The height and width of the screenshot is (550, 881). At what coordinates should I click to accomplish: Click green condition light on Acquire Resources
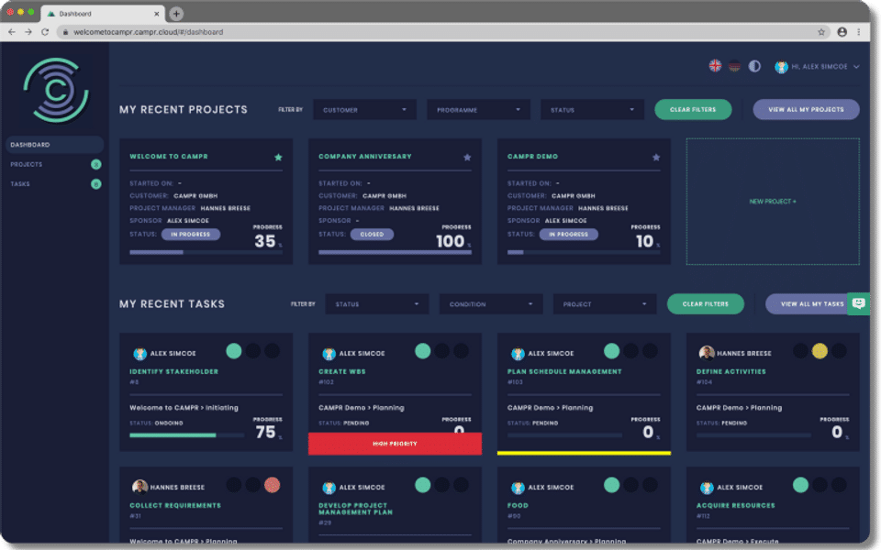point(800,485)
